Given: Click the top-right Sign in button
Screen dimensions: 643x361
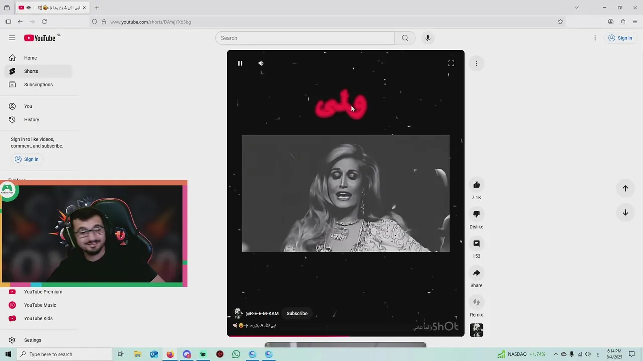Looking at the screenshot, I should (x=620, y=38).
